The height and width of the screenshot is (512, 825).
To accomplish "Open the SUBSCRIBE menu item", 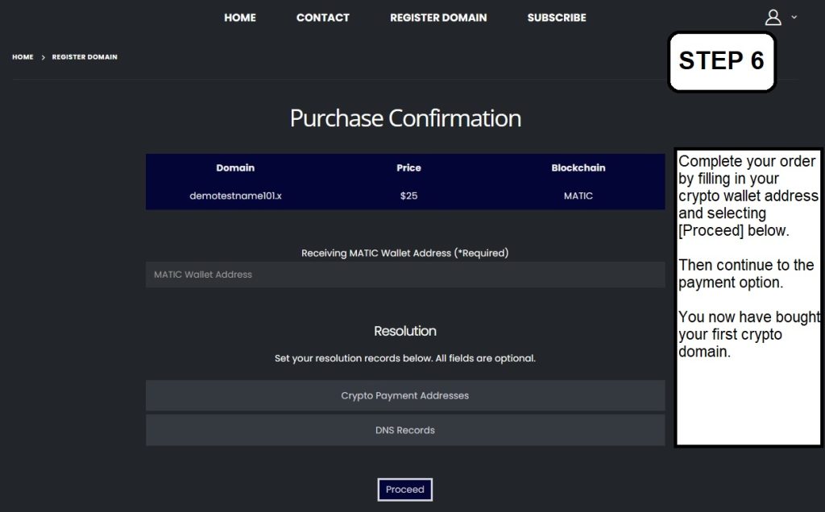I will tap(557, 18).
